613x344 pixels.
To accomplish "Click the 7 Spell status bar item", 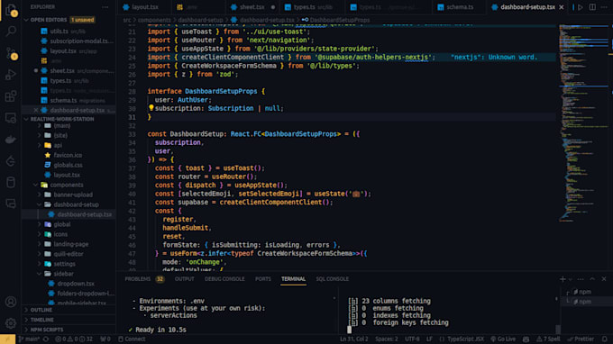I will click(x=548, y=339).
